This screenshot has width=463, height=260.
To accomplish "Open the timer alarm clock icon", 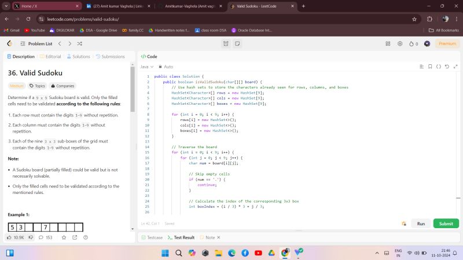I will coord(226,43).
